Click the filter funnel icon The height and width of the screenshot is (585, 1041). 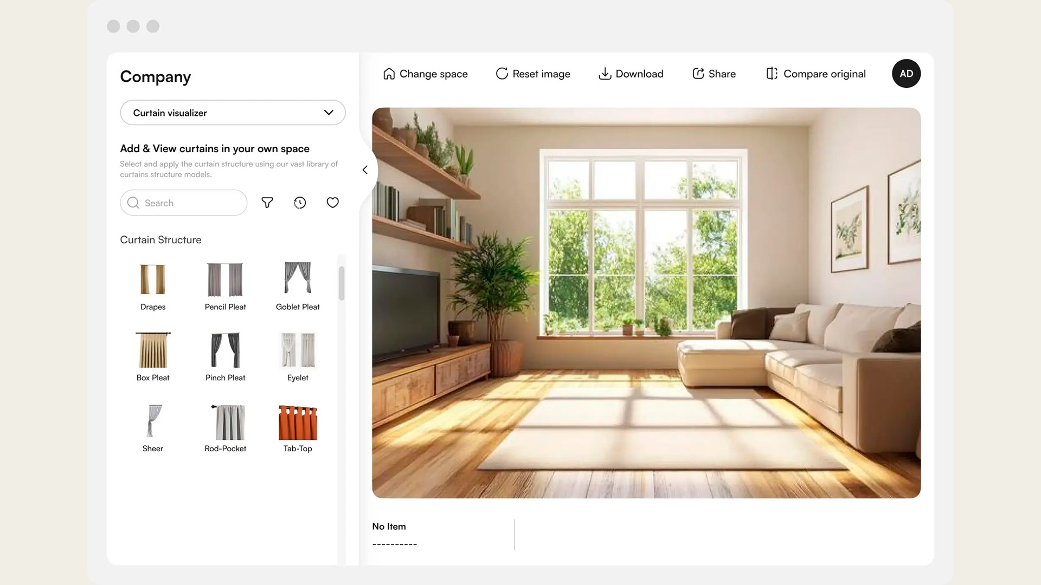(x=267, y=203)
